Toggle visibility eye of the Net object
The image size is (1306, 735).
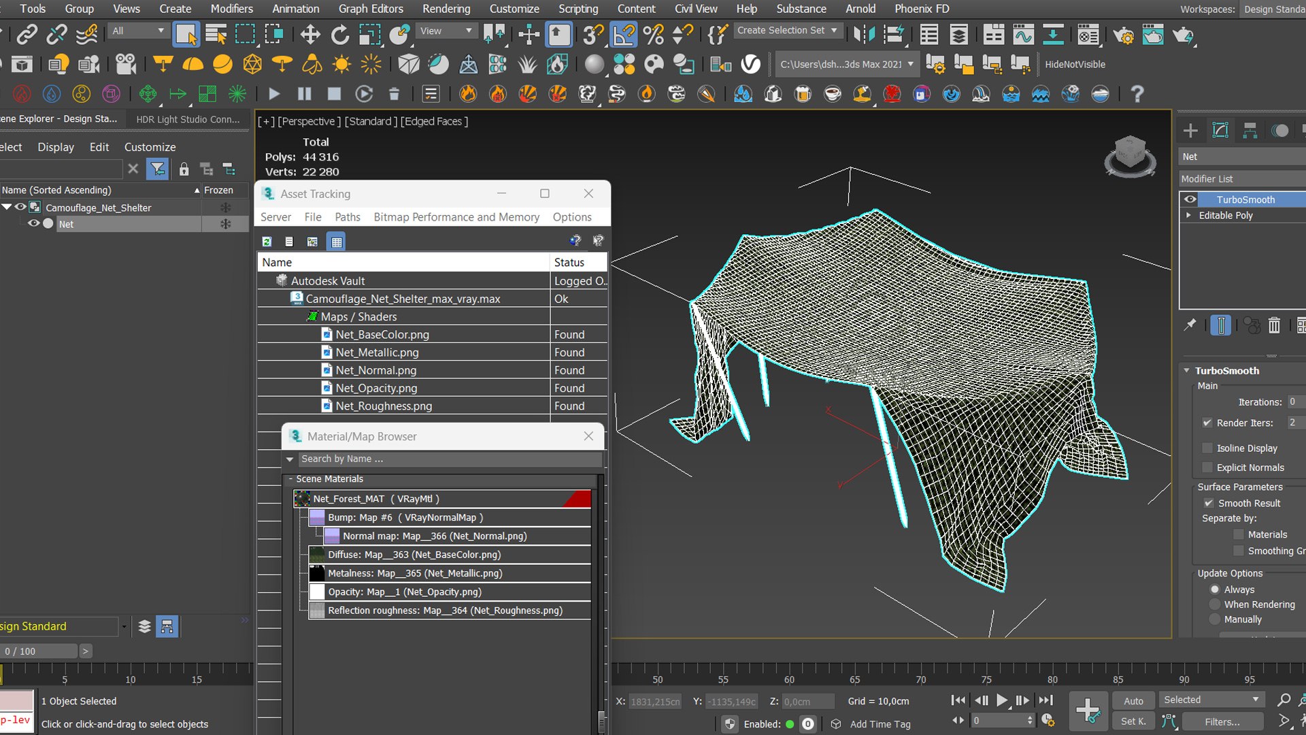point(33,224)
